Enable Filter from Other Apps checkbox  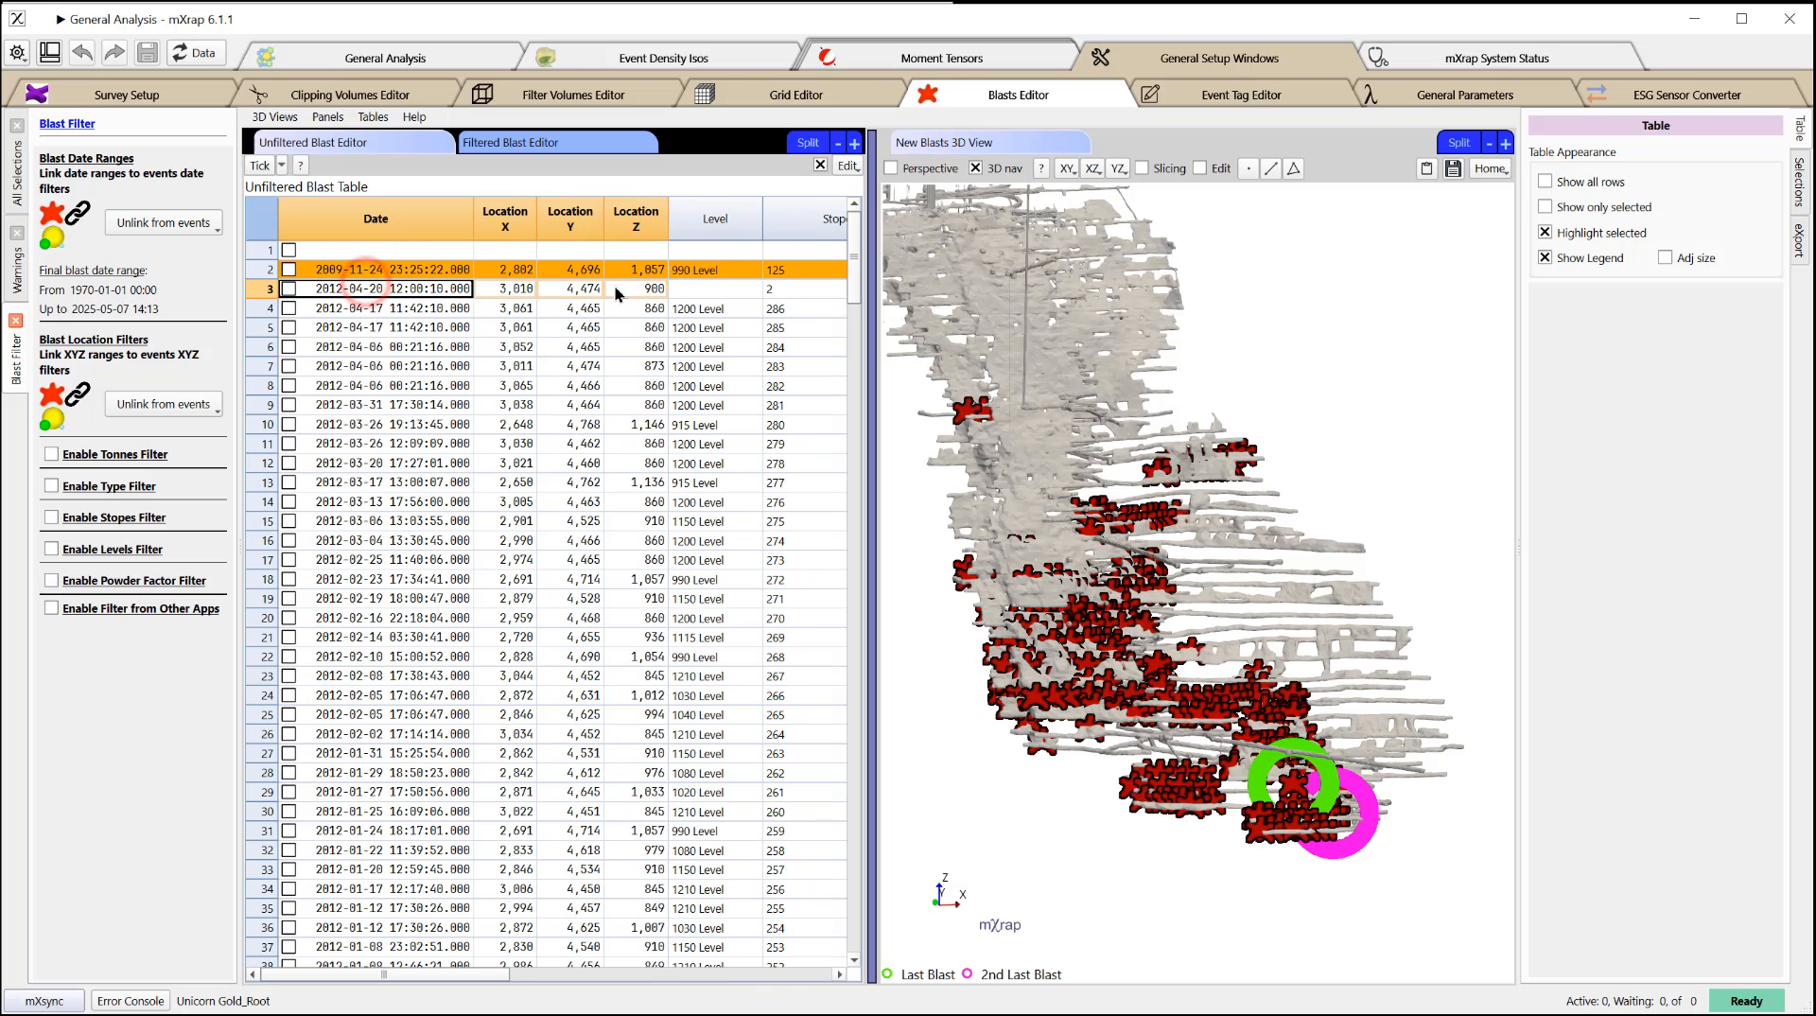point(51,607)
